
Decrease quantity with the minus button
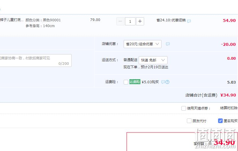[x=120, y=21]
